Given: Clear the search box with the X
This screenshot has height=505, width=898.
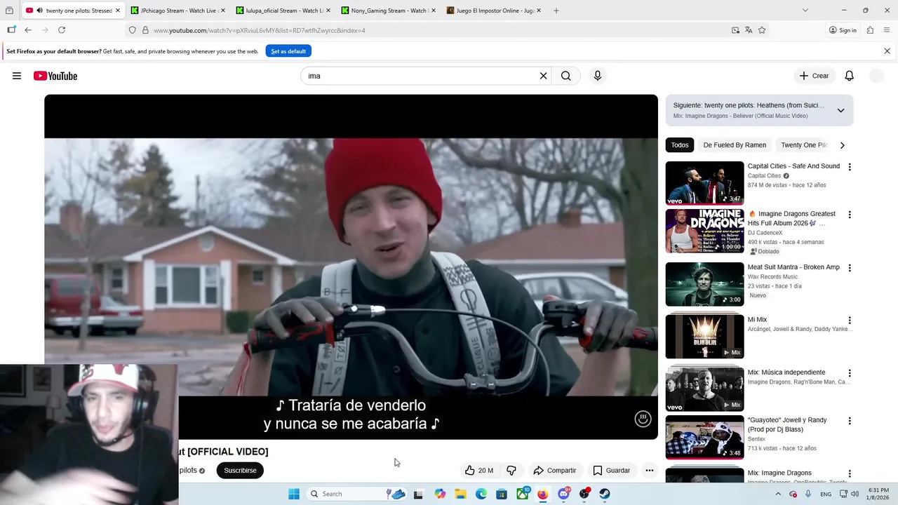Looking at the screenshot, I should pyautogui.click(x=543, y=76).
